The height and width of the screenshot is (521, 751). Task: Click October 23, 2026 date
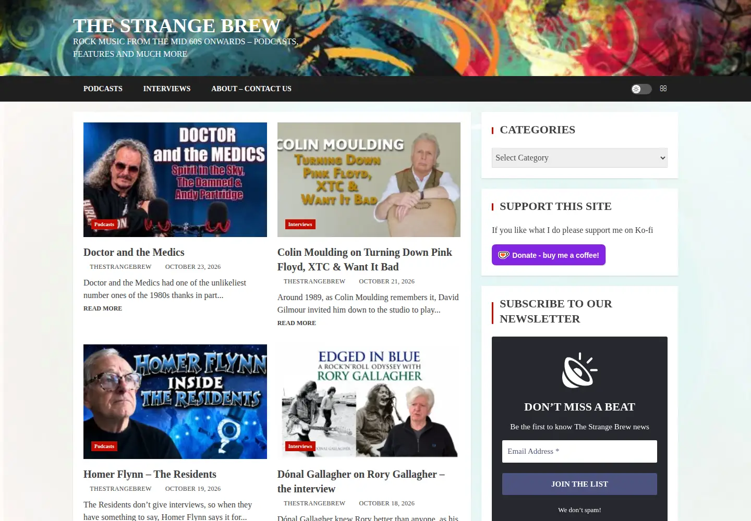193,267
